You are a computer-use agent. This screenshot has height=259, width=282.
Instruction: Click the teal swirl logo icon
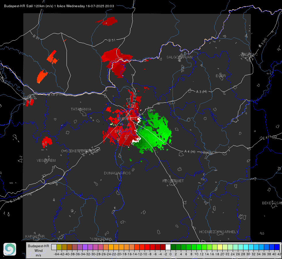point(10,249)
